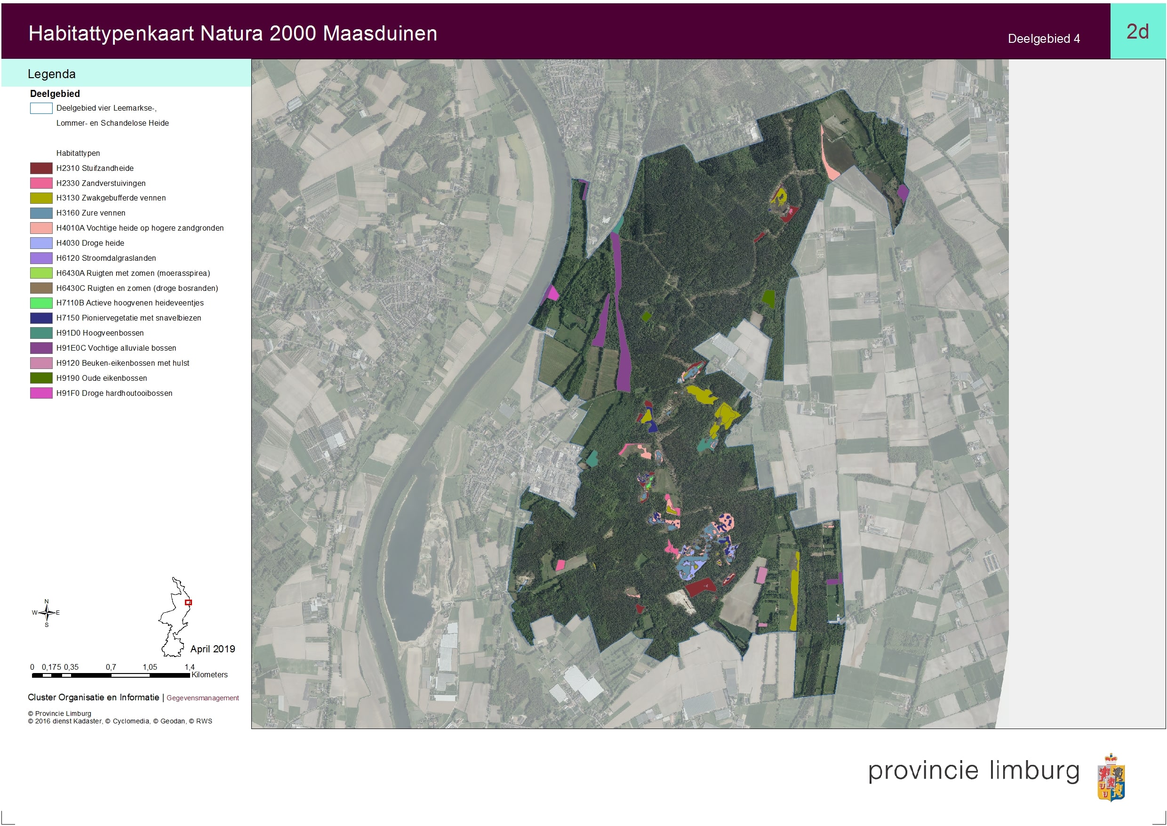This screenshot has width=1167, height=826.
Task: Click the H3160 Zure vennen swatch
Action: point(41,213)
